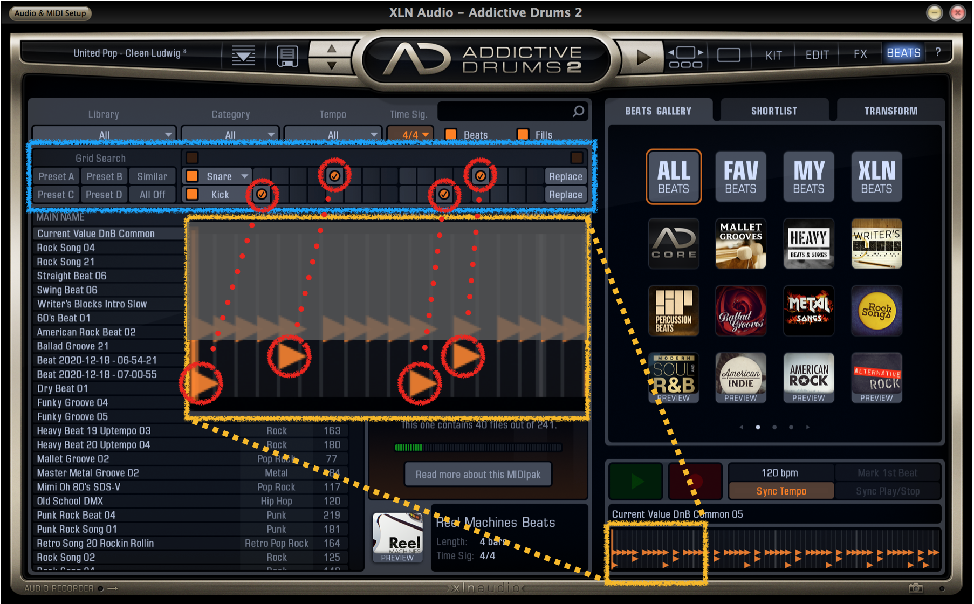The image size is (974, 604).
Task: Select Punk Rock Beat 04 row
Action: (190, 515)
